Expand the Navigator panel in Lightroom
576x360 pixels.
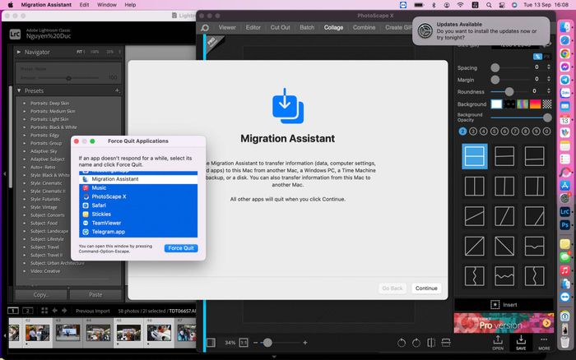coord(19,52)
